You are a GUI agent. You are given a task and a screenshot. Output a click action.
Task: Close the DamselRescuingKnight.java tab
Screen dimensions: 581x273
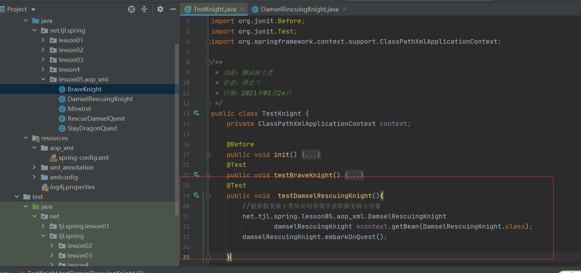344,9
